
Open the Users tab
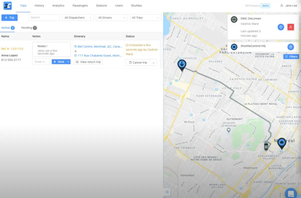tap(119, 6)
